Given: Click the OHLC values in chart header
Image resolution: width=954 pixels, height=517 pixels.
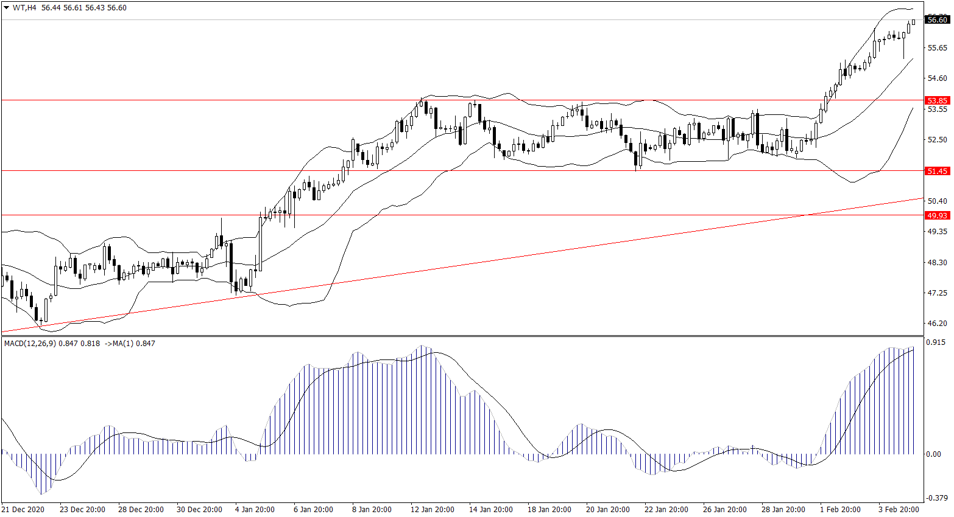Looking at the screenshot, I should (84, 8).
